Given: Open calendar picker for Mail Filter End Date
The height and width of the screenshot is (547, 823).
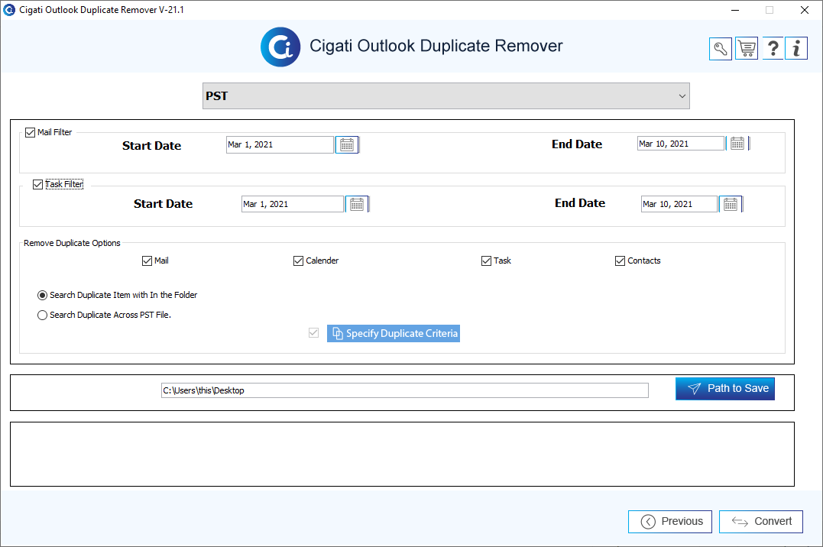Looking at the screenshot, I should 737,144.
